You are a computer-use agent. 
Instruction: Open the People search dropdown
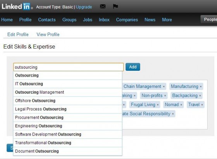click(x=209, y=19)
